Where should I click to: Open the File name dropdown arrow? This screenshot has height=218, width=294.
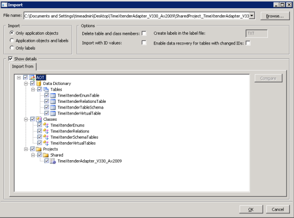252,15
